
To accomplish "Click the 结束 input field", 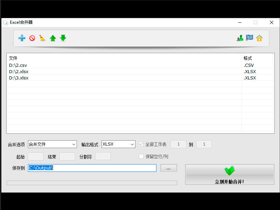I will pos(67,156).
